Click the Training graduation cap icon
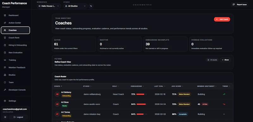This screenshot has width=253, height=122. [x=5, y=60]
